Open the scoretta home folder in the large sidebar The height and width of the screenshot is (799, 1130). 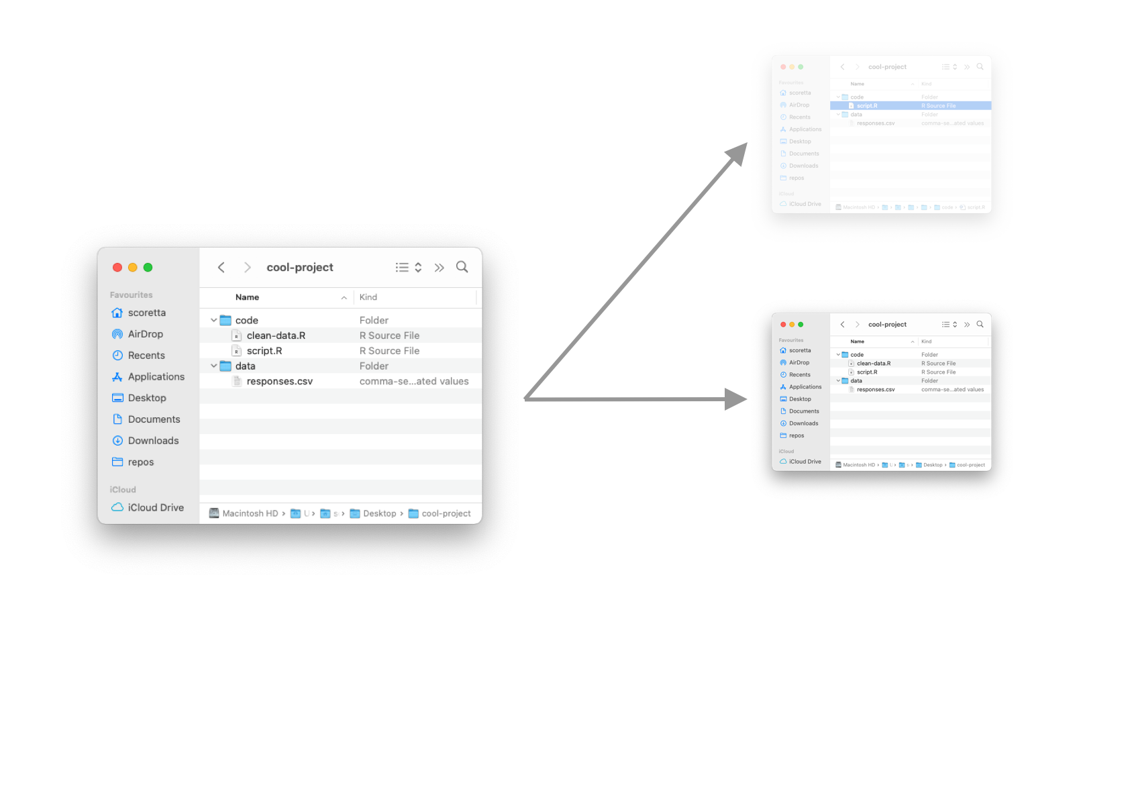tap(146, 313)
